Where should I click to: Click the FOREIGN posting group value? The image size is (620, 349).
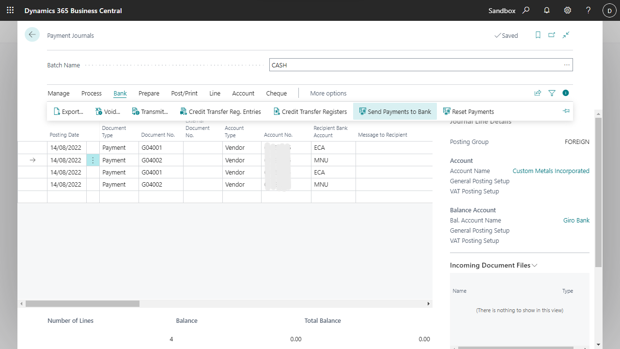tap(577, 142)
